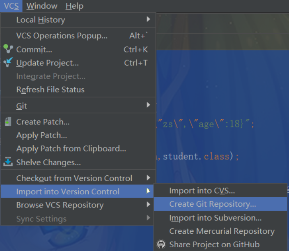Click the GitHub icon beside Share Project

(x=161, y=244)
